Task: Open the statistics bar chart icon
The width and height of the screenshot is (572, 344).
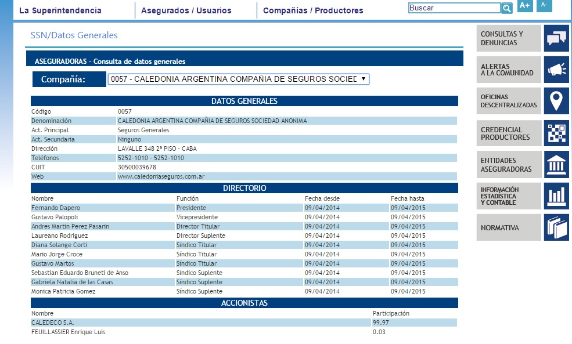Action: 556,196
